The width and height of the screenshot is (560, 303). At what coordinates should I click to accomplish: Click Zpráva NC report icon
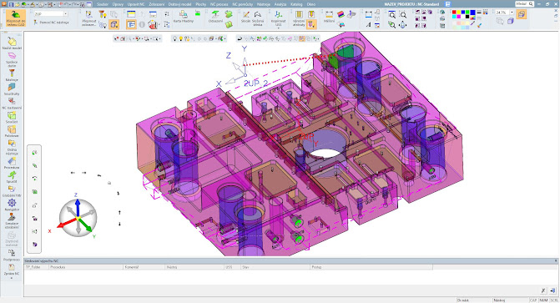[12, 269]
